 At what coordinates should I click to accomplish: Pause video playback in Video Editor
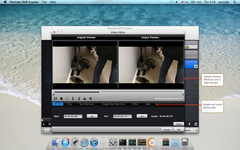tap(55, 99)
